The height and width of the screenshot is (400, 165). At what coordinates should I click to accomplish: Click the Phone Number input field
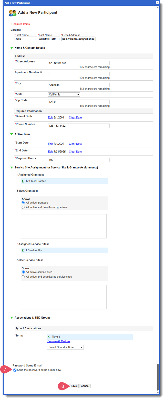click(x=79, y=126)
